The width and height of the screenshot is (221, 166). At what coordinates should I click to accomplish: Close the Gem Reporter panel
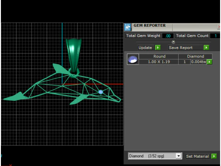click(219, 27)
